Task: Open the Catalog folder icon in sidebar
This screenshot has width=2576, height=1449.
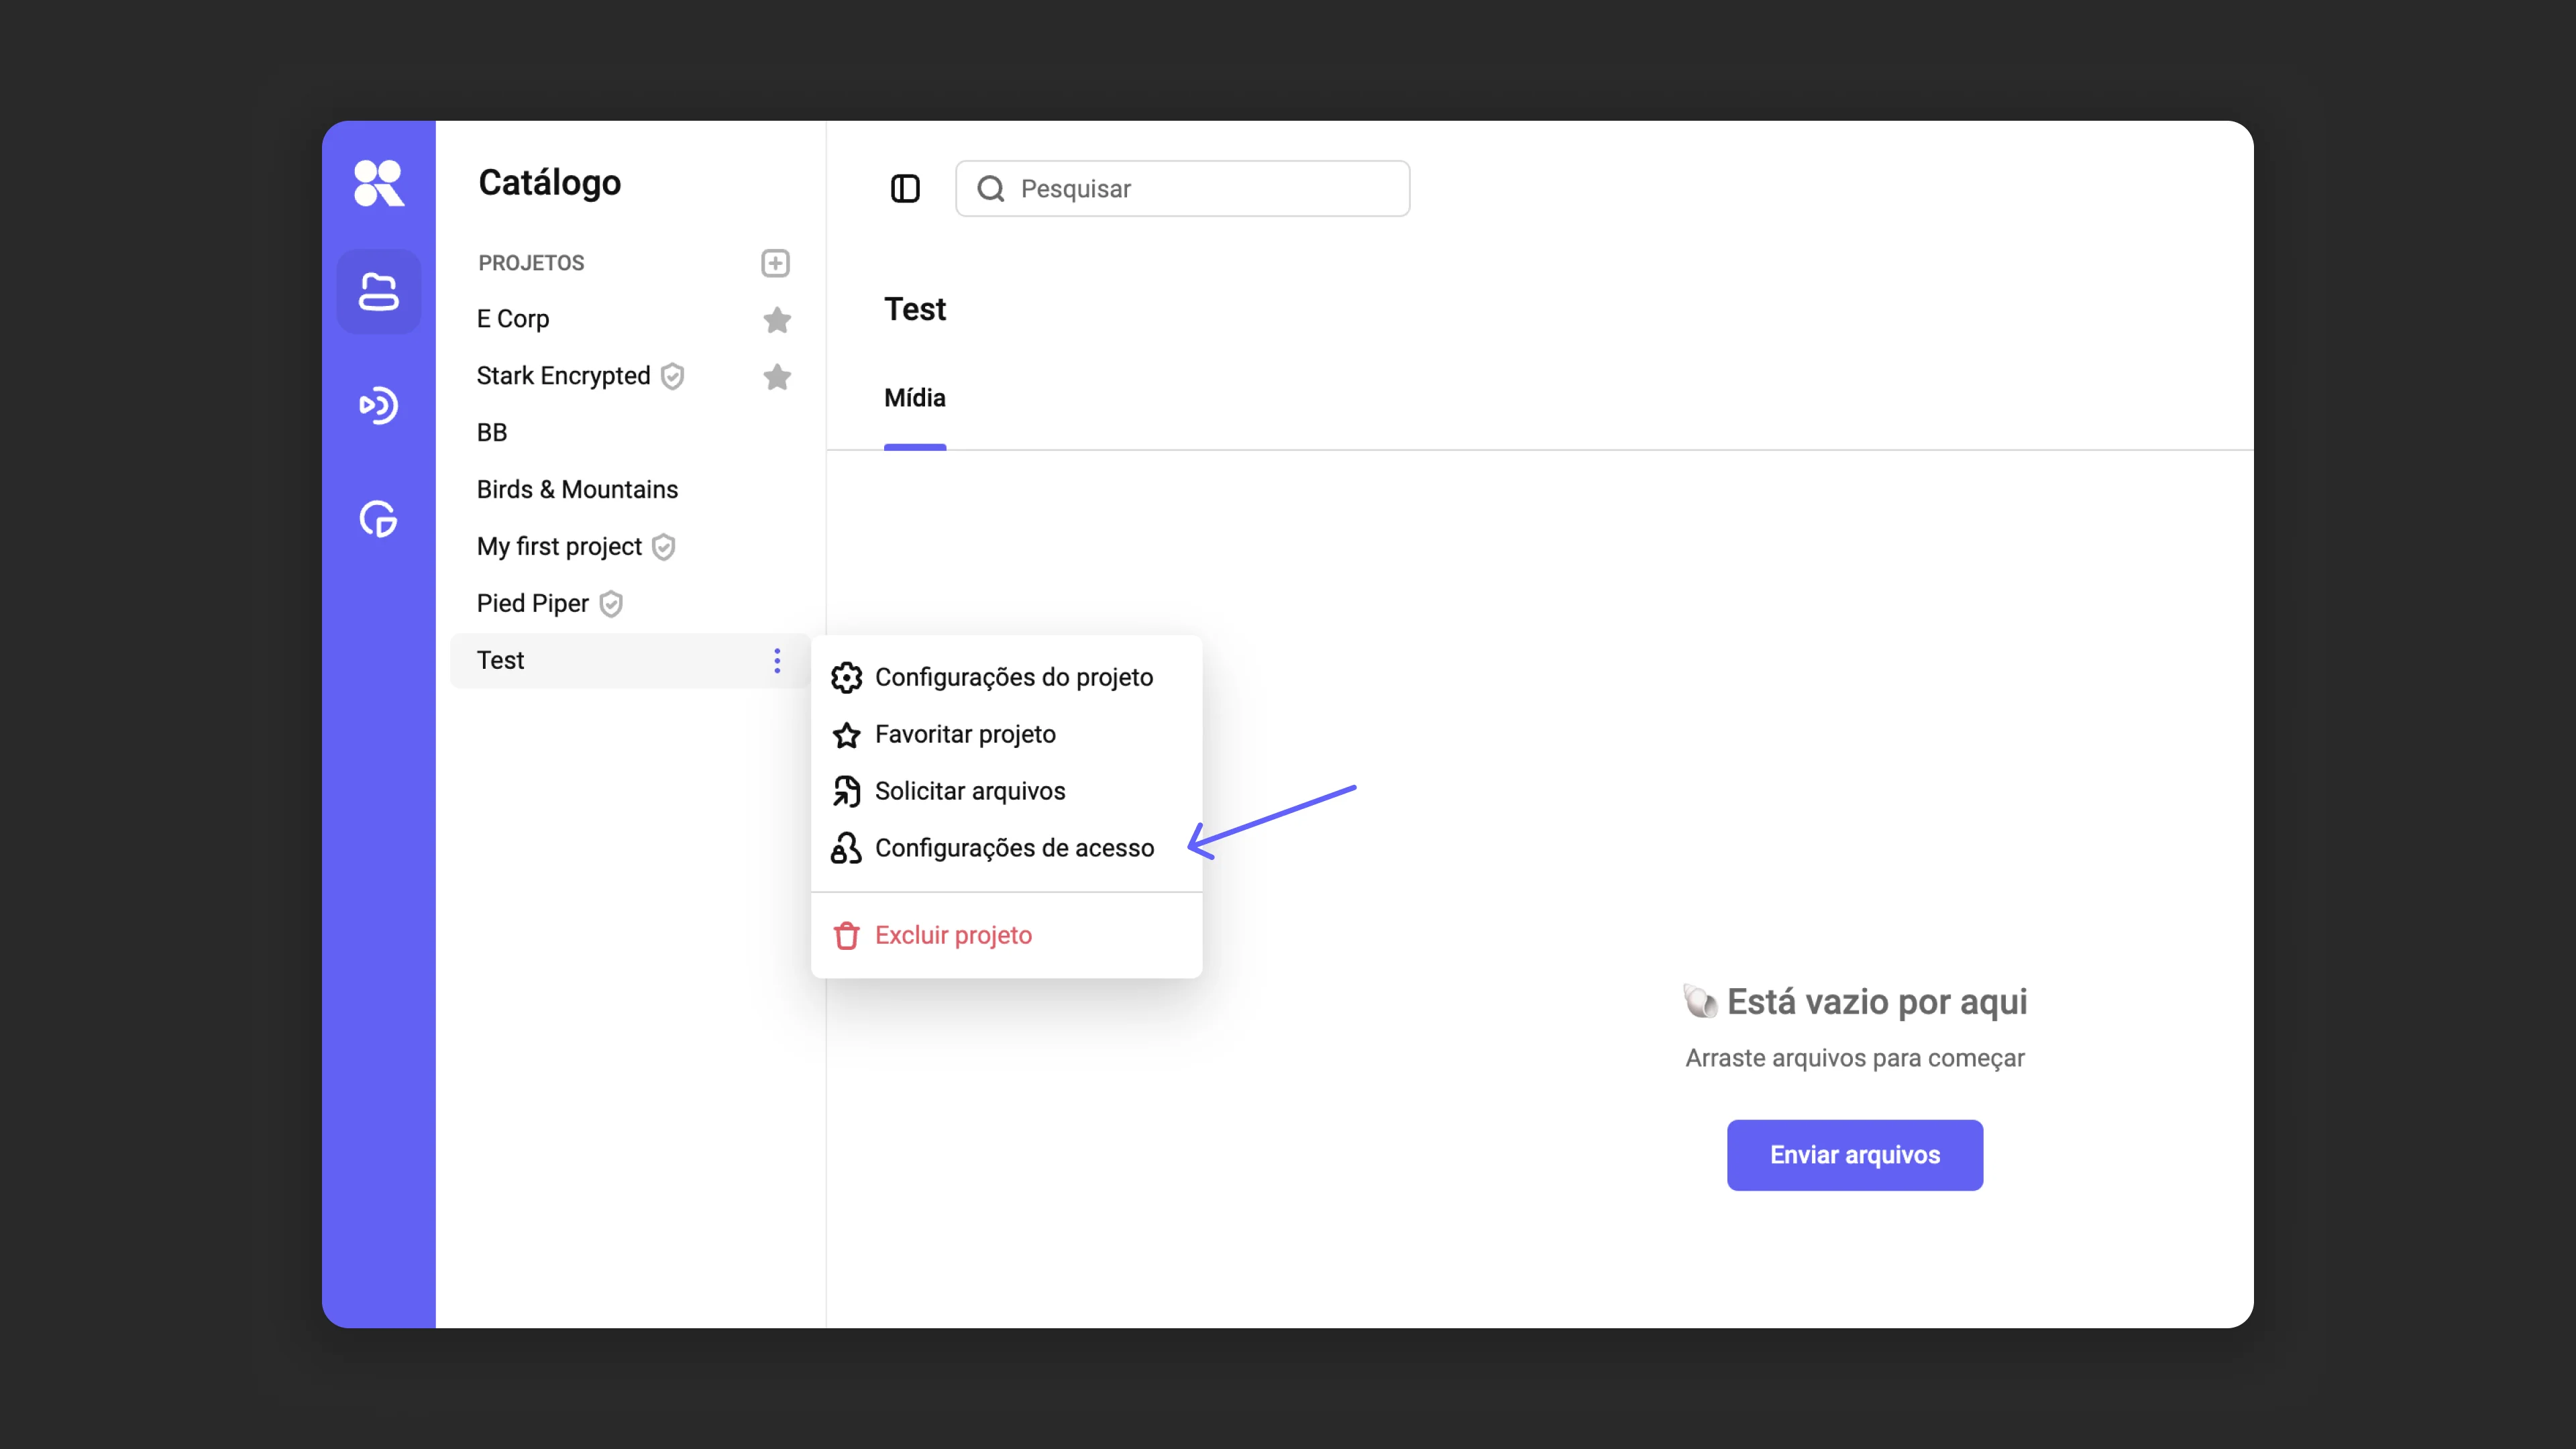Action: [379, 292]
